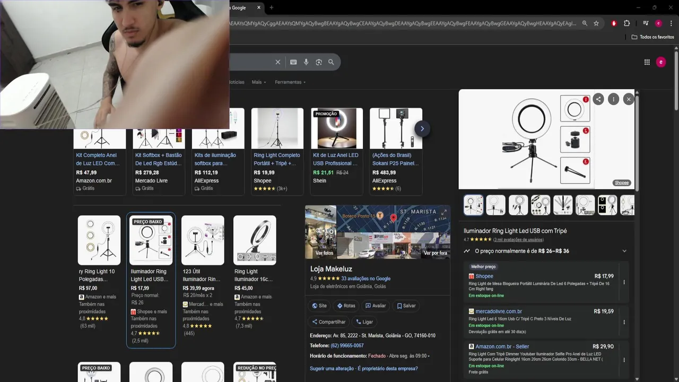Image resolution: width=679 pixels, height=382 pixels.
Task: Expand the normal price range details
Action: point(624,251)
